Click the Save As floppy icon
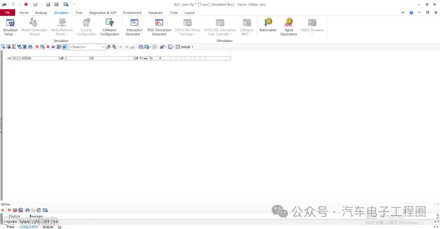Viewport: 440px width, 229px height. click(x=56, y=4)
